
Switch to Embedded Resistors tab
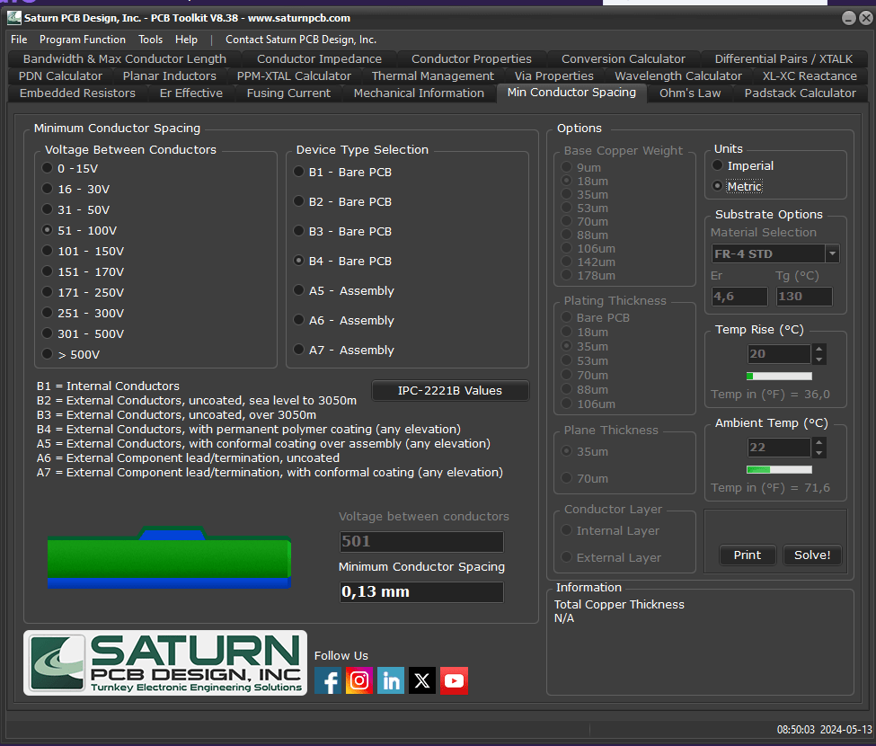[x=77, y=93]
